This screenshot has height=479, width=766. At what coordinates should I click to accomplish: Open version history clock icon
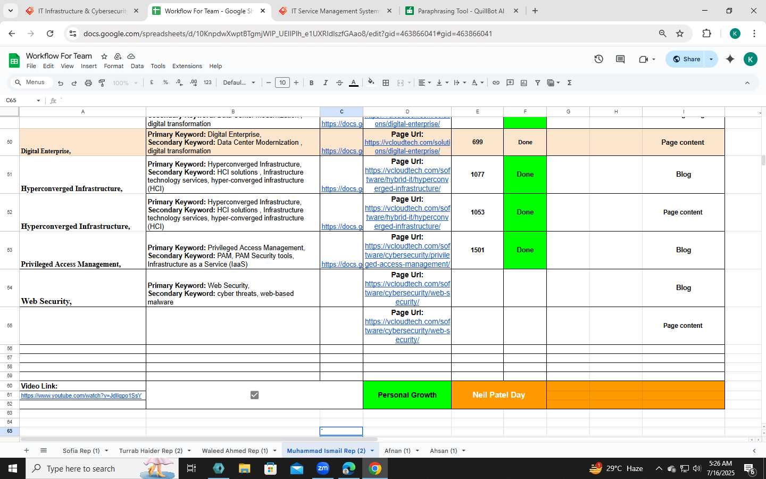point(598,59)
